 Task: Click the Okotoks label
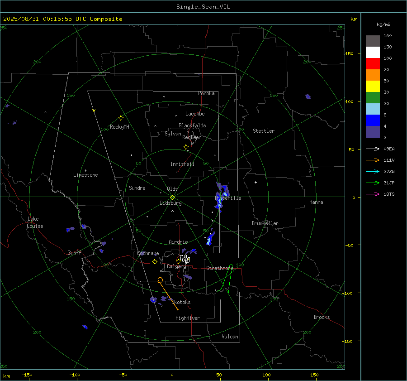coord(181,302)
